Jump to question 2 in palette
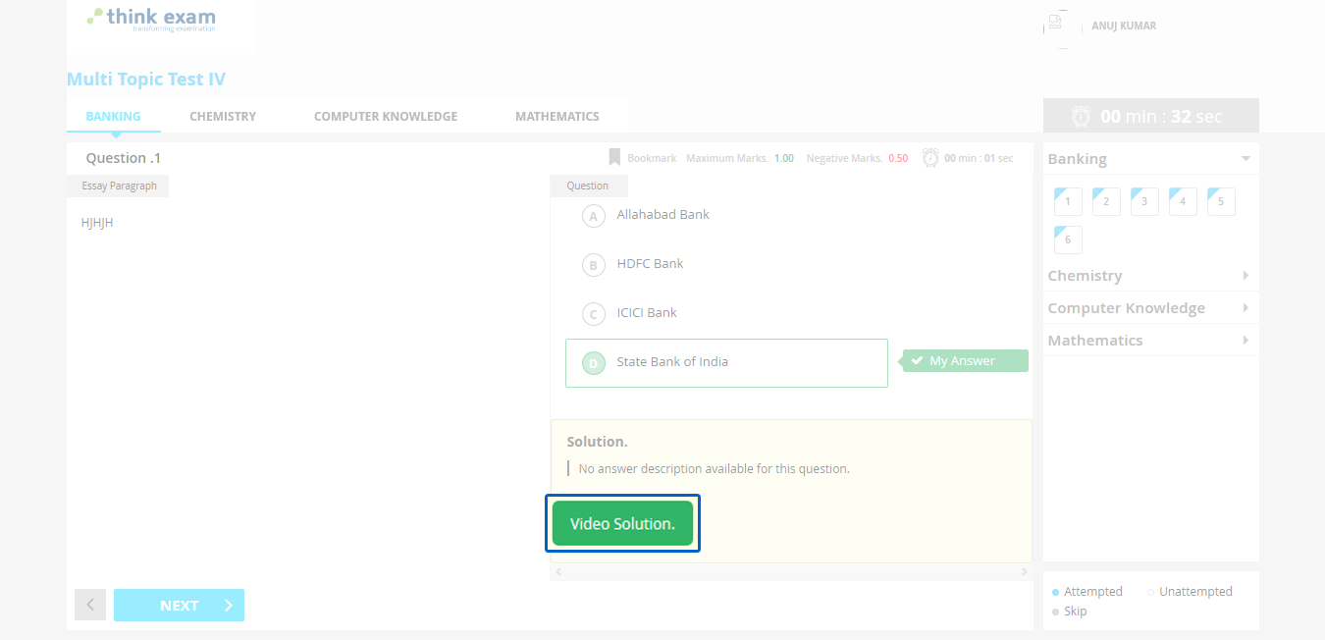Viewport: 1325px width, 640px height. 1106,201
